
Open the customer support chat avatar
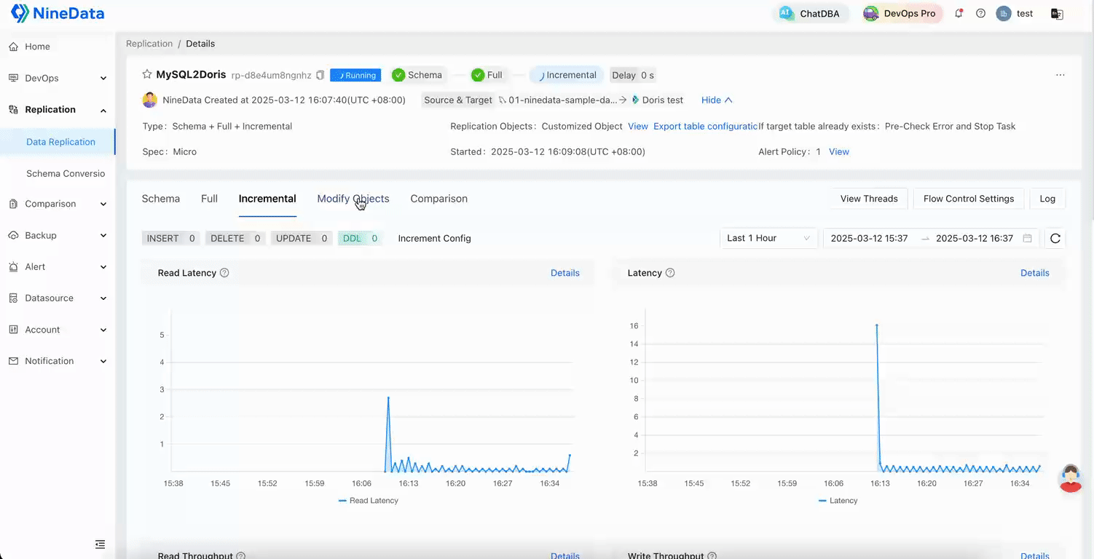(1071, 478)
